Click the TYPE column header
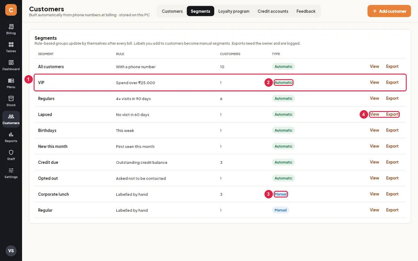418x261 pixels. click(276, 54)
